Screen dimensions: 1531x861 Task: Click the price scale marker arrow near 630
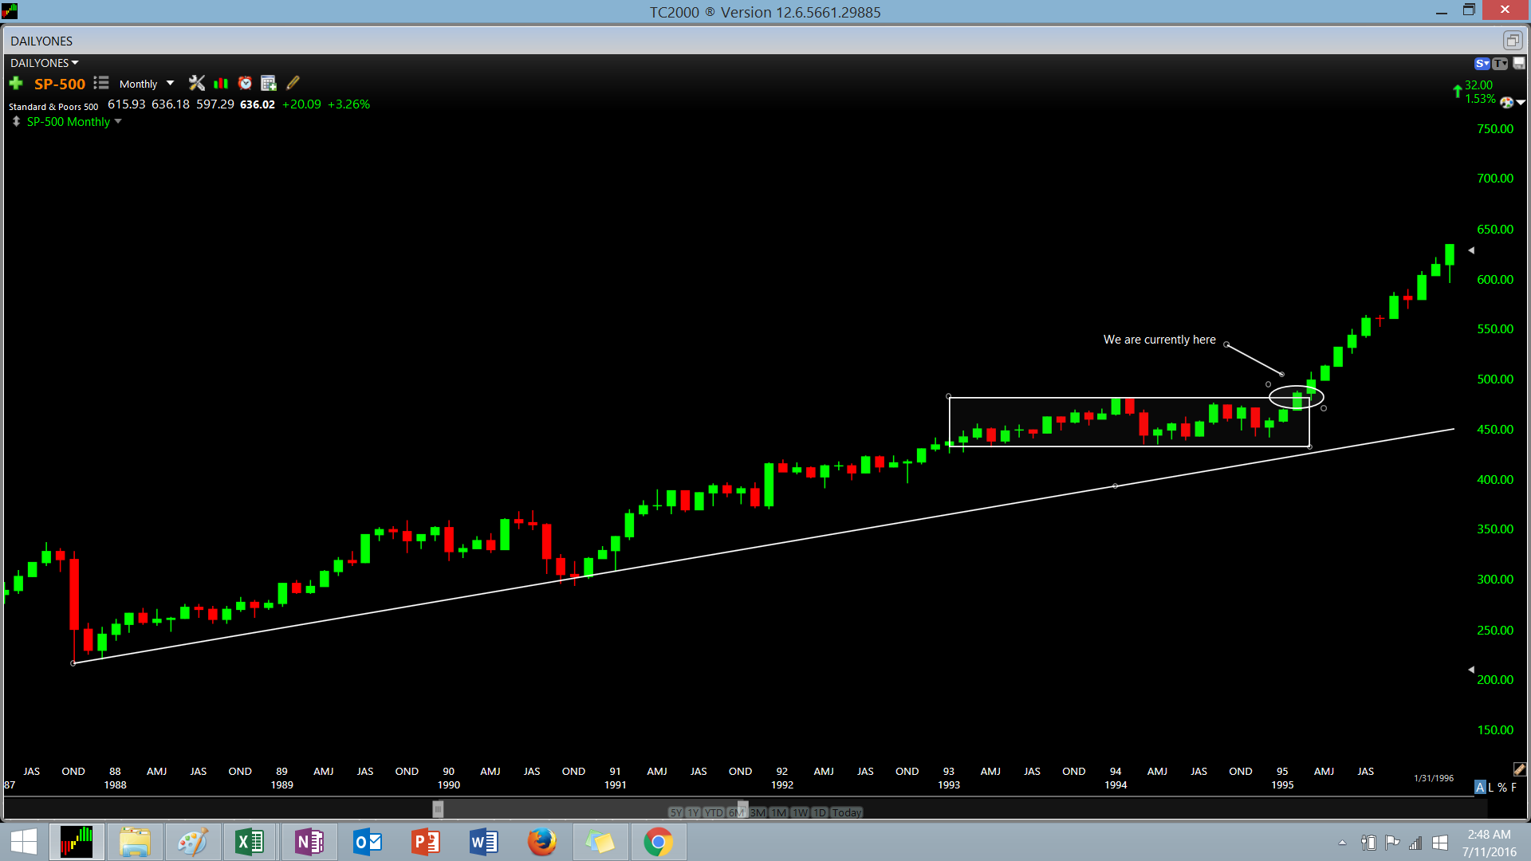click(x=1471, y=250)
